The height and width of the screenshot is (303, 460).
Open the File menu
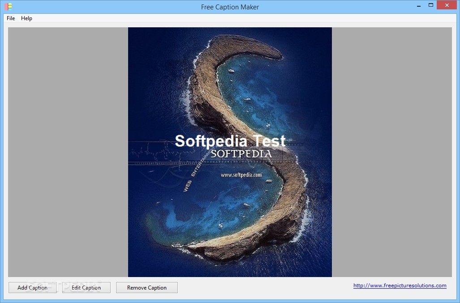point(11,18)
